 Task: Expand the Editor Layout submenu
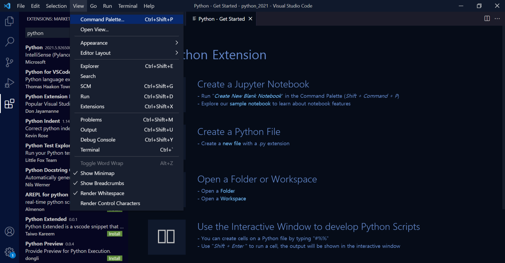coord(127,53)
